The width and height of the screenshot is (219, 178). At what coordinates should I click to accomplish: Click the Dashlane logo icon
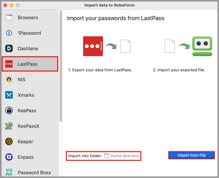(x=9, y=49)
